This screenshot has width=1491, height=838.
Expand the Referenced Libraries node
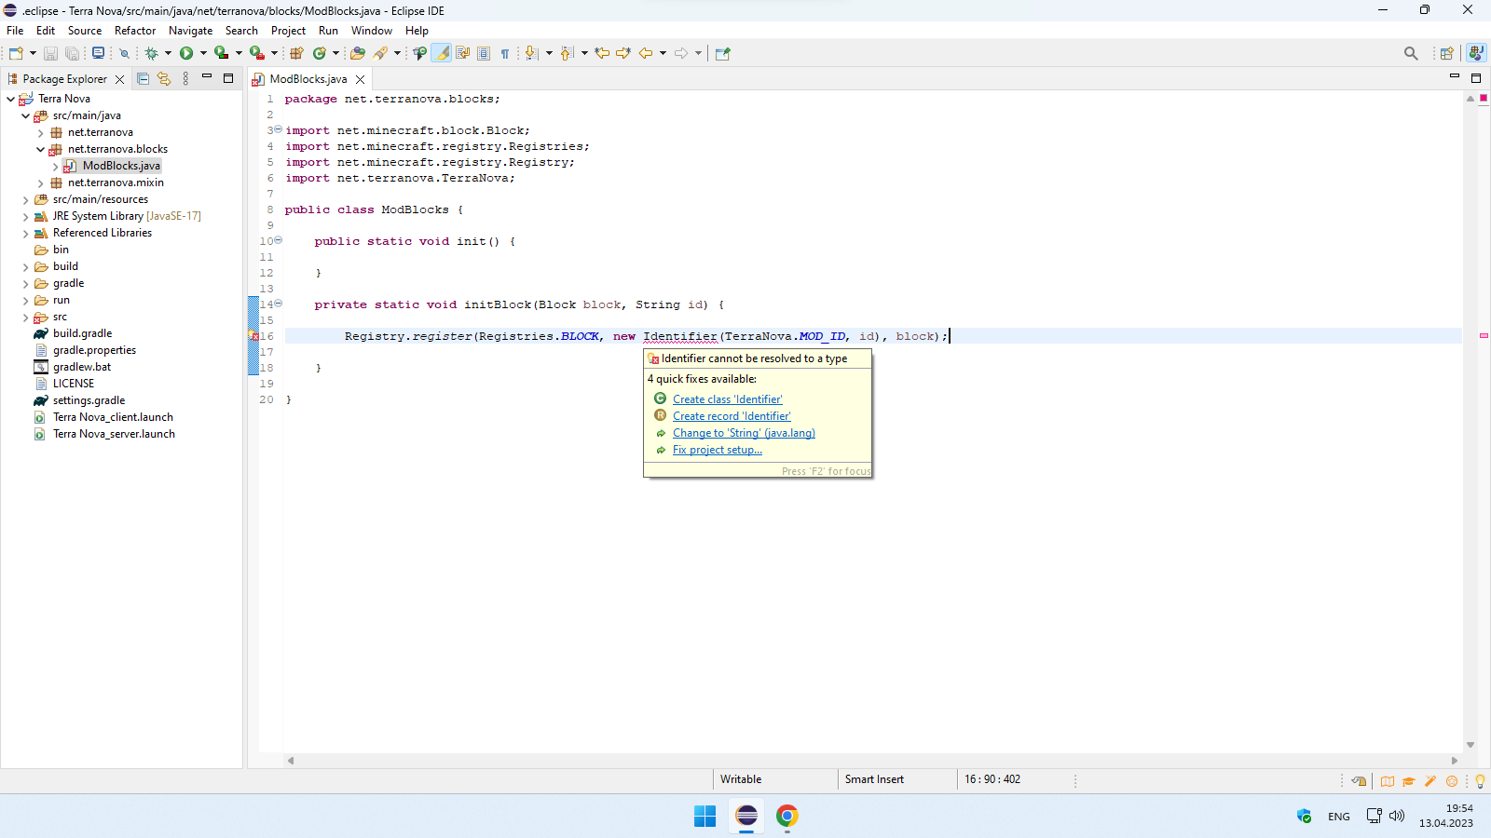[x=25, y=233]
